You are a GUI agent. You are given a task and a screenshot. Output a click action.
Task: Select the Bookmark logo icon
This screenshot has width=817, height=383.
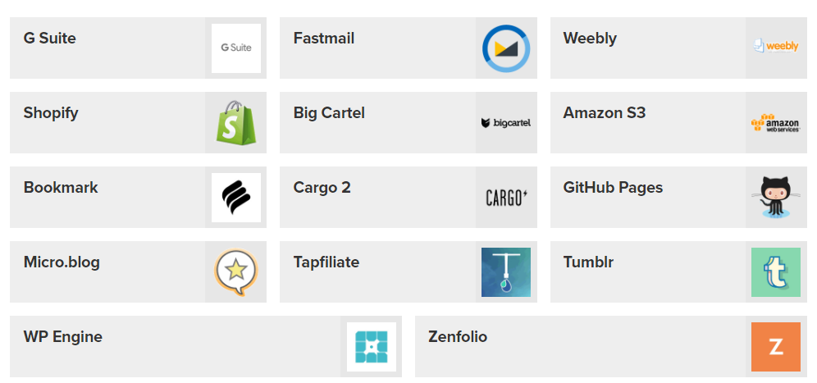[x=235, y=198]
